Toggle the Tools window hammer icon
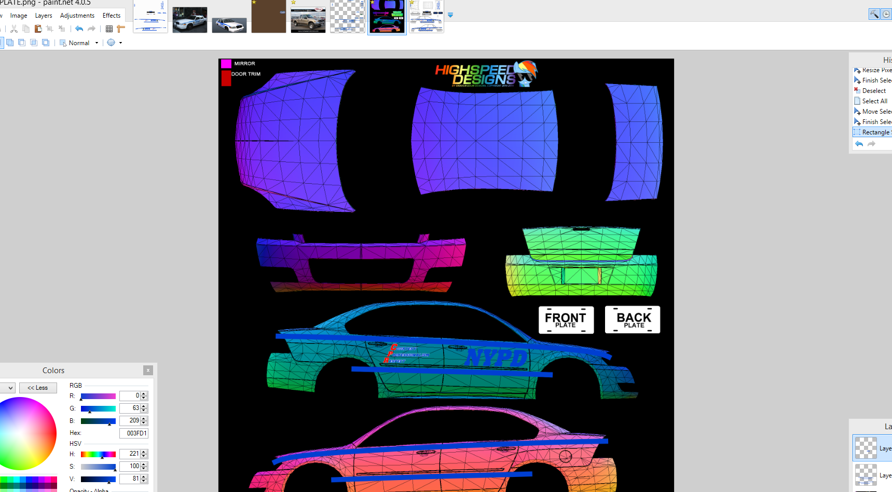The height and width of the screenshot is (492, 892). (874, 14)
